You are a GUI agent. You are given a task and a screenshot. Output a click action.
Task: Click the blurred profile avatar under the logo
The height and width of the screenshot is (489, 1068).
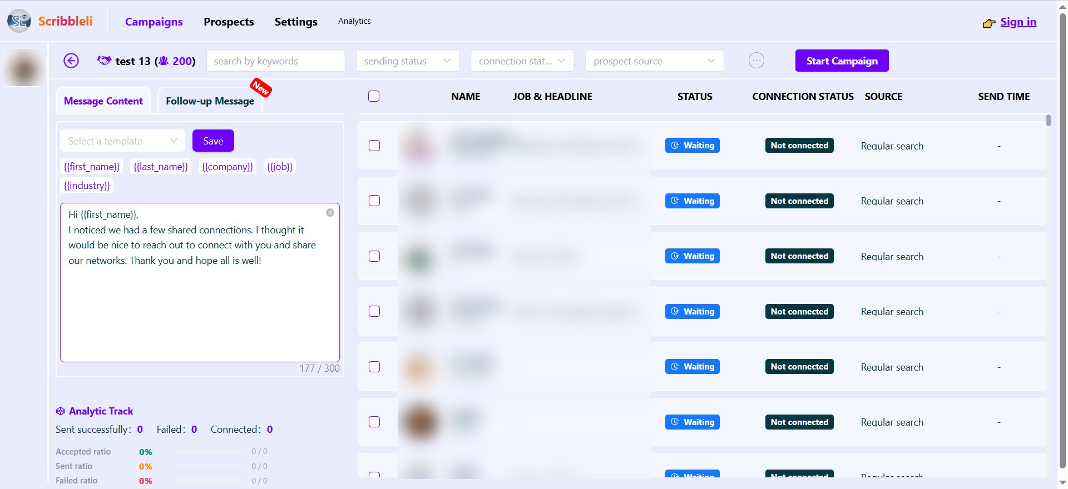coord(23,67)
